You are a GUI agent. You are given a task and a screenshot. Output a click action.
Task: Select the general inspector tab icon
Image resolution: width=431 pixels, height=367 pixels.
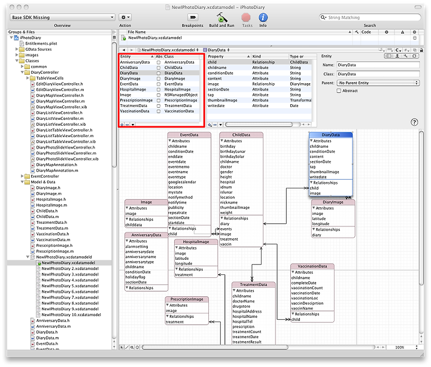pos(388,56)
